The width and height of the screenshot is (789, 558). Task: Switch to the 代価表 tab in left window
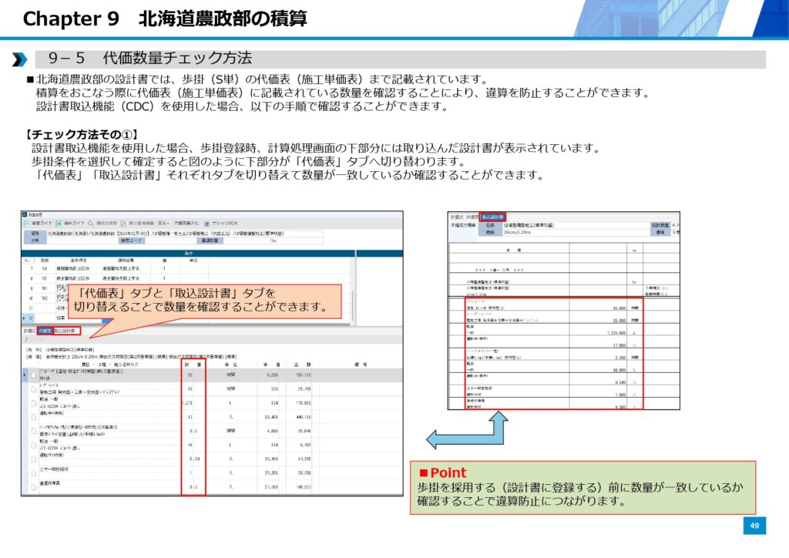(x=45, y=330)
